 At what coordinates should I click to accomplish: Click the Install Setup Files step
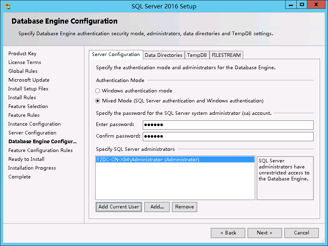tap(28, 89)
